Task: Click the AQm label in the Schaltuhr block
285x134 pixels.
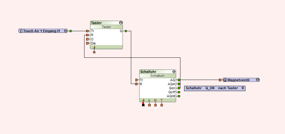Action: pyautogui.click(x=171, y=84)
